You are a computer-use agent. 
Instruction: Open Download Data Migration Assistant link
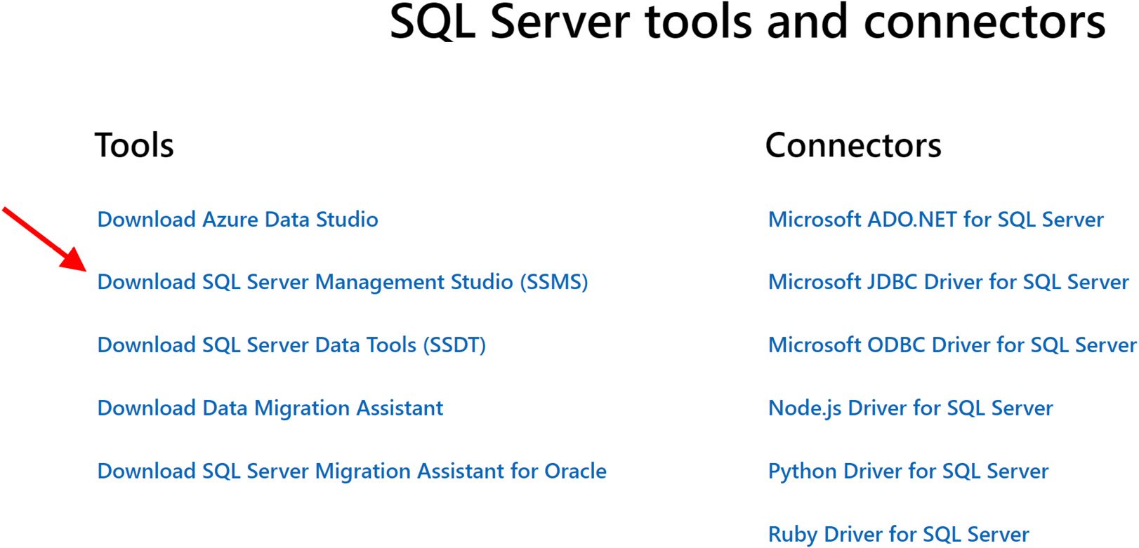tap(270, 408)
